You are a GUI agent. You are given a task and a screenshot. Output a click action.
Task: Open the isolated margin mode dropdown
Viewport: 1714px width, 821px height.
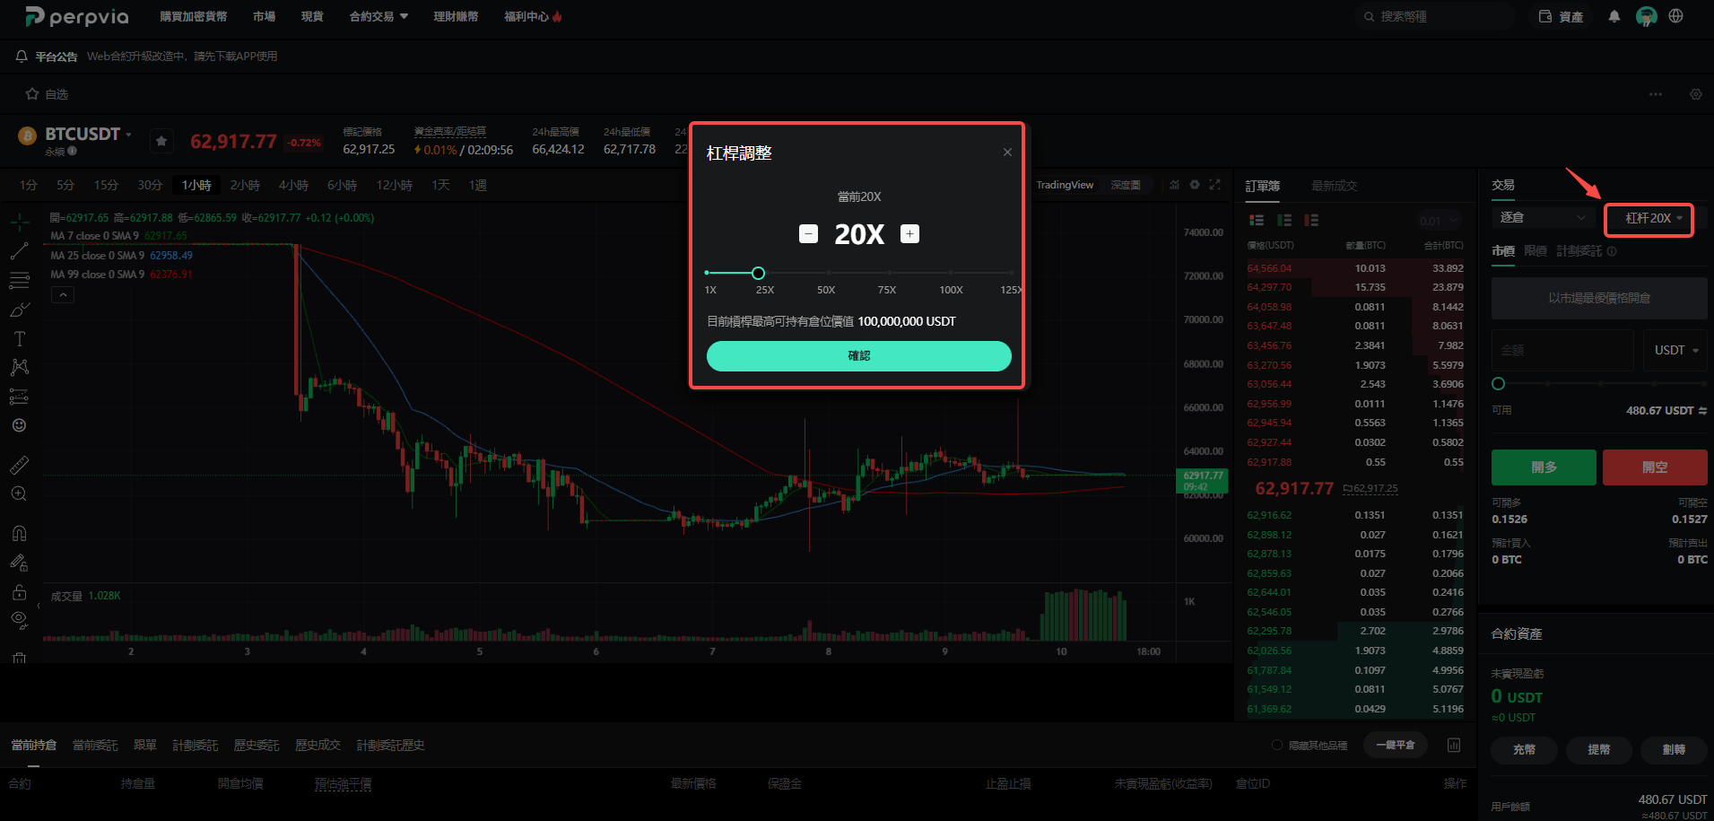click(x=1543, y=218)
